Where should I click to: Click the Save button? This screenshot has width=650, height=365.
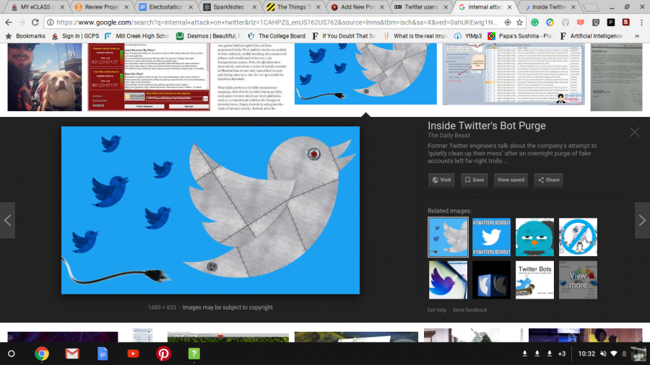click(474, 180)
